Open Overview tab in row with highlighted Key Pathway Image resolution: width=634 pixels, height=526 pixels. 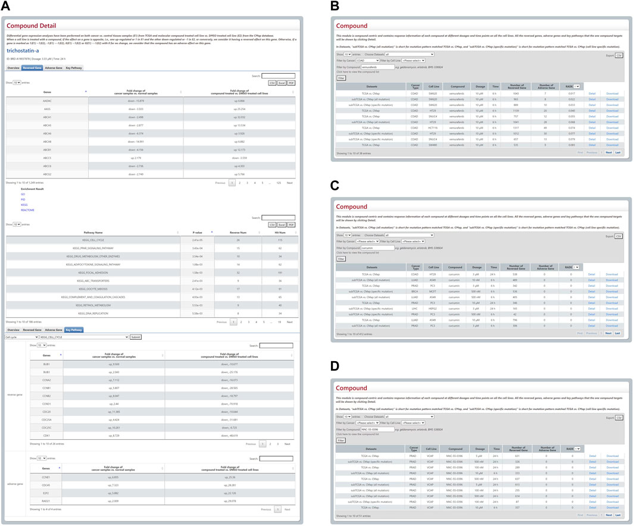click(x=13, y=330)
